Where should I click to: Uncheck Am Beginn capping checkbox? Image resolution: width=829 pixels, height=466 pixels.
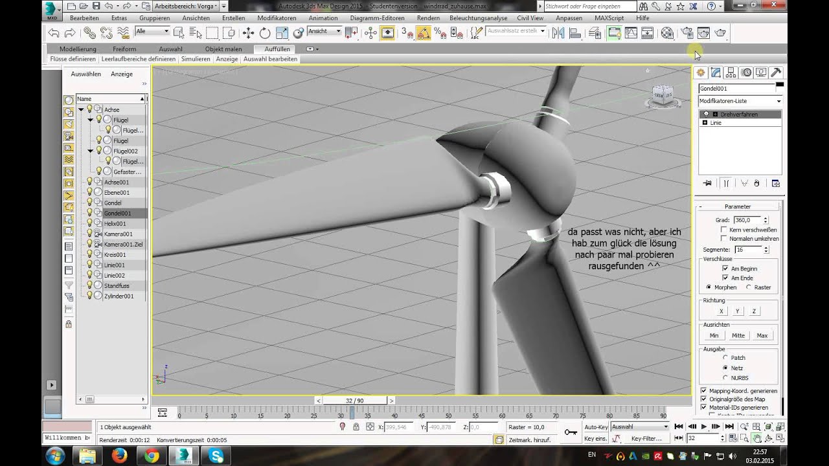tap(726, 268)
